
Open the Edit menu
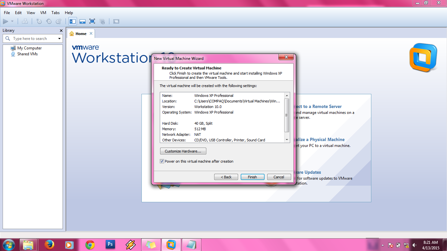[x=18, y=13]
